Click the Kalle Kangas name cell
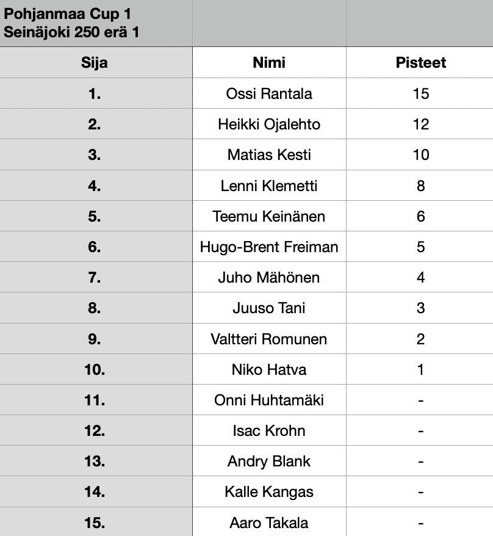The image size is (493, 536). pyautogui.click(x=269, y=491)
